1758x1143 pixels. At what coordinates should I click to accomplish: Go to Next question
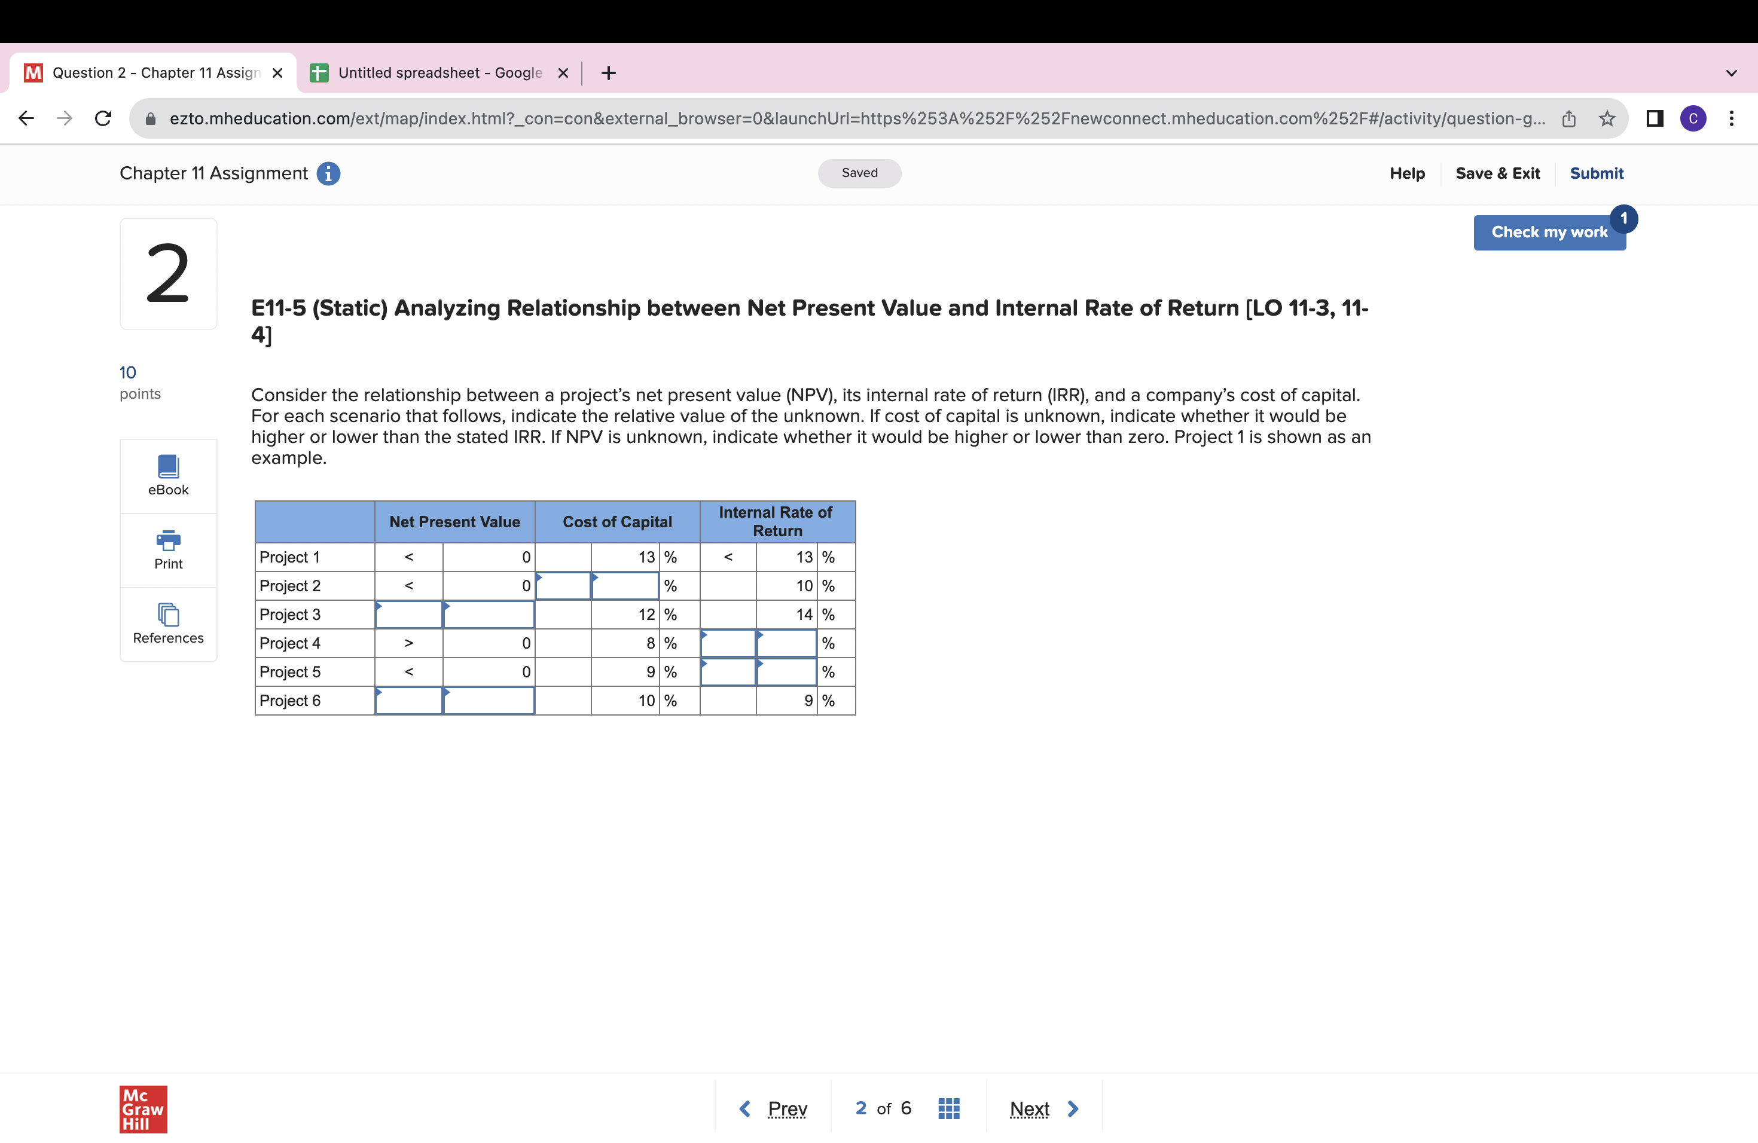(1043, 1108)
